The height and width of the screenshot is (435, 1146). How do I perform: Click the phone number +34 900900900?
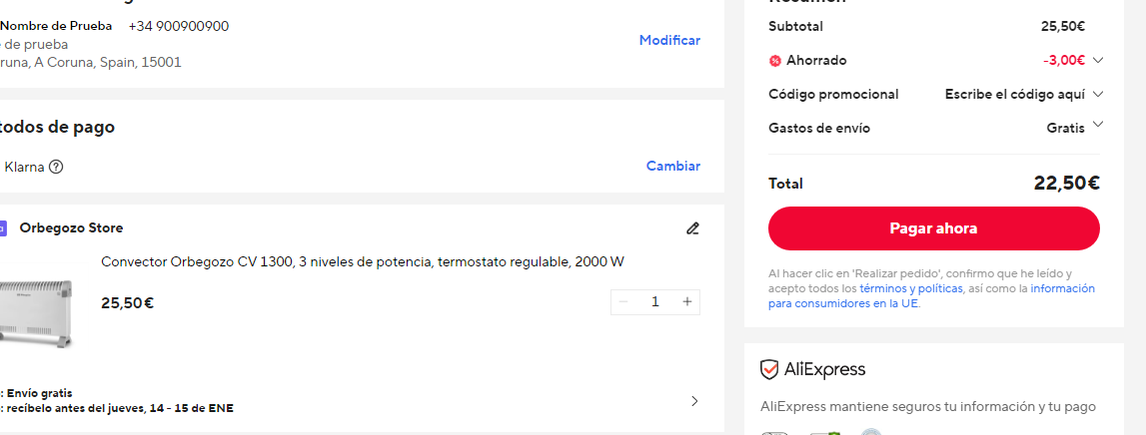point(178,26)
